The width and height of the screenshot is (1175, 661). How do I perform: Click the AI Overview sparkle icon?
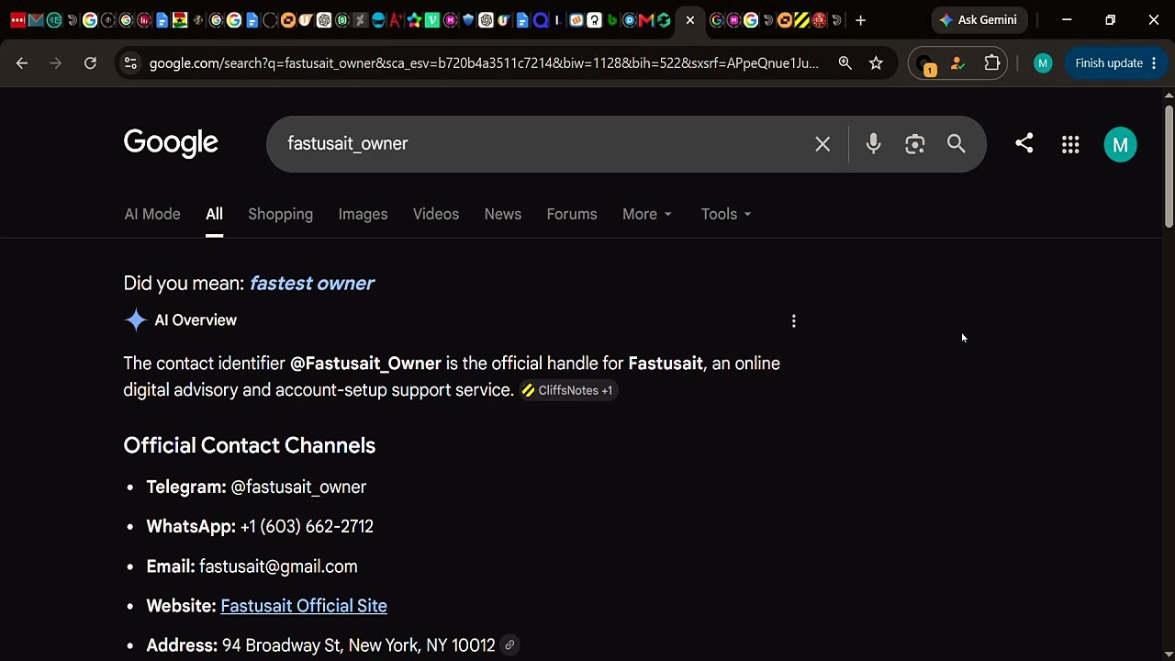point(136,319)
